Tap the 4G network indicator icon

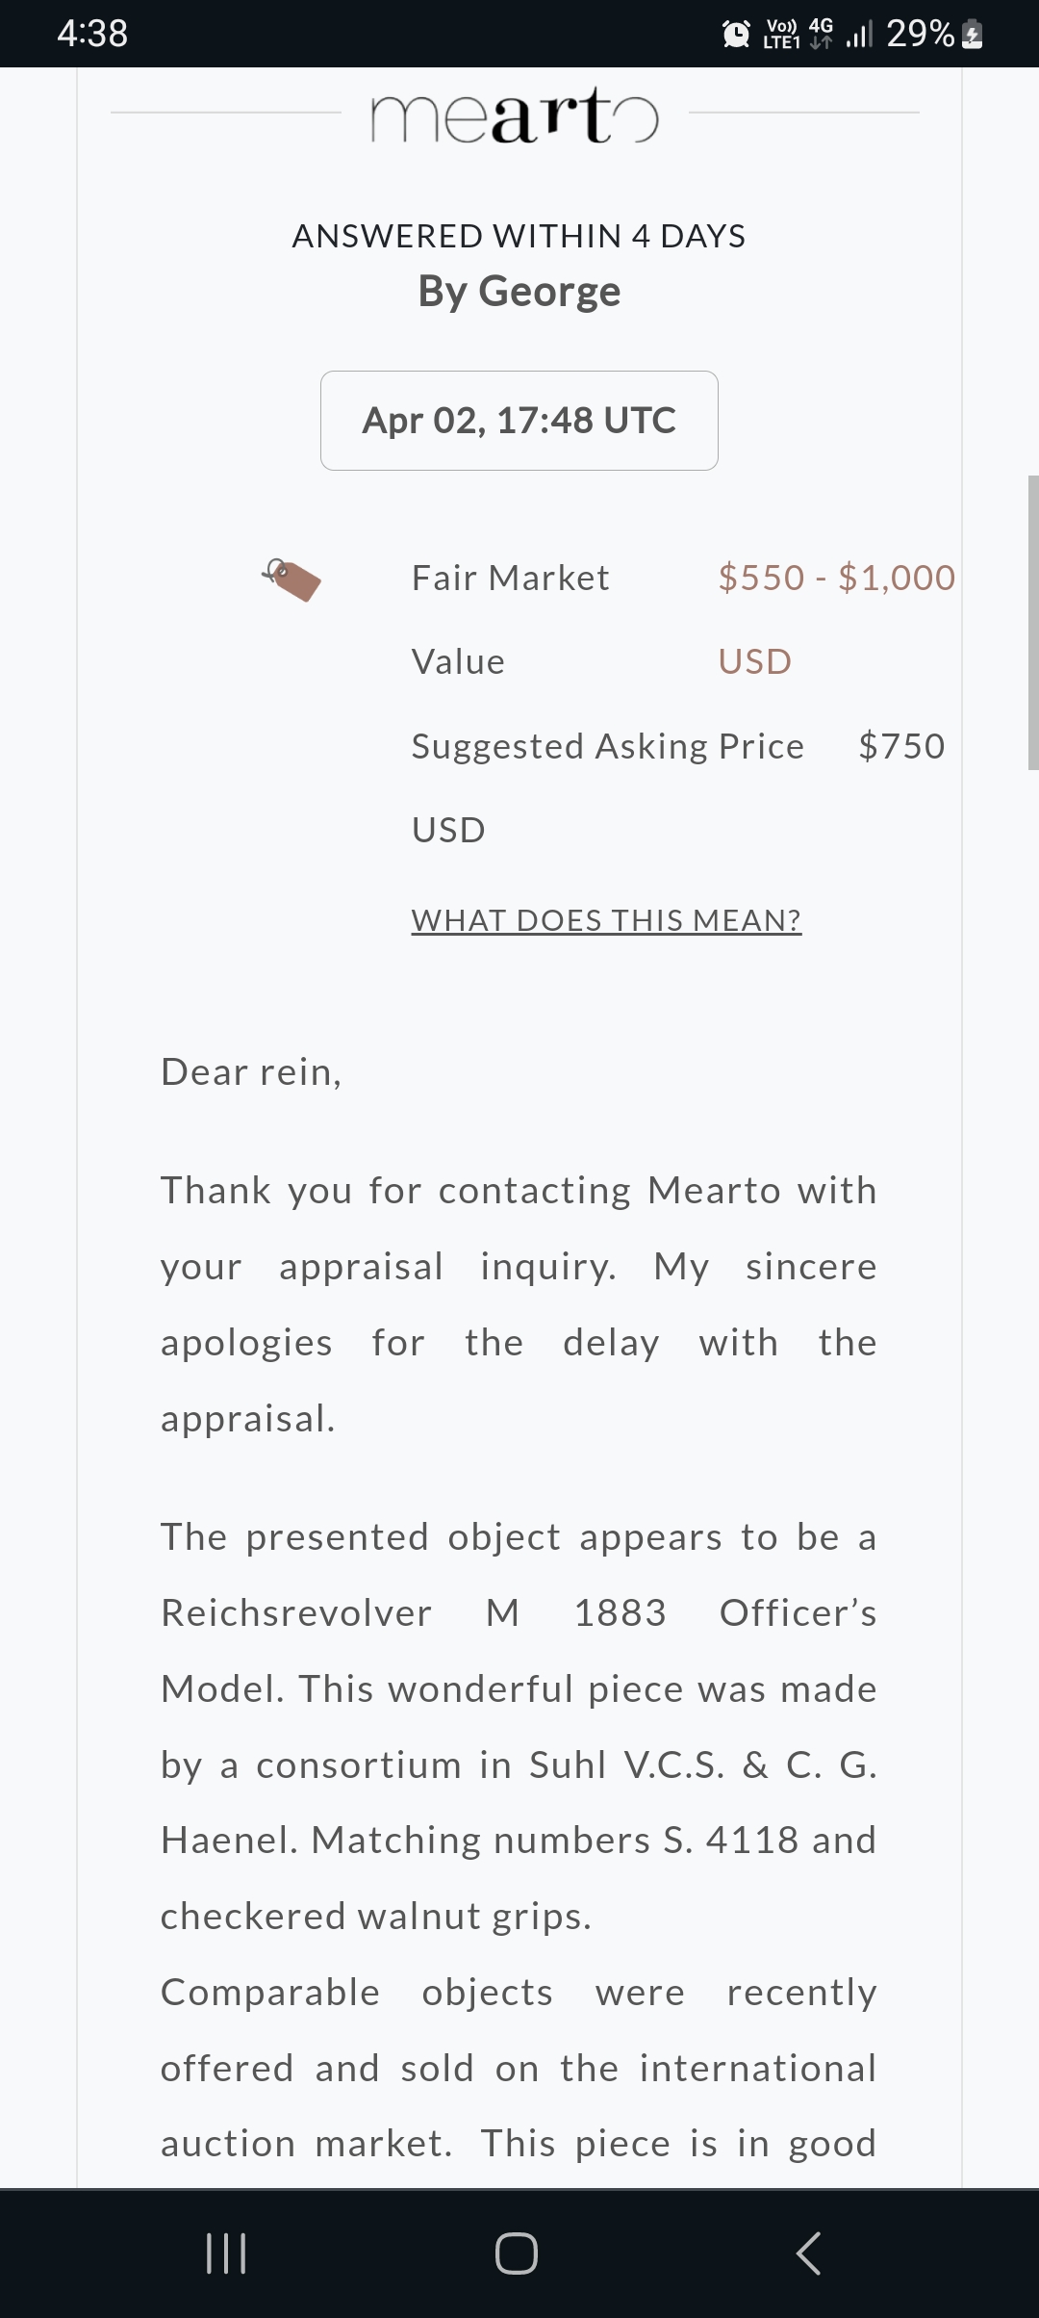[821, 32]
